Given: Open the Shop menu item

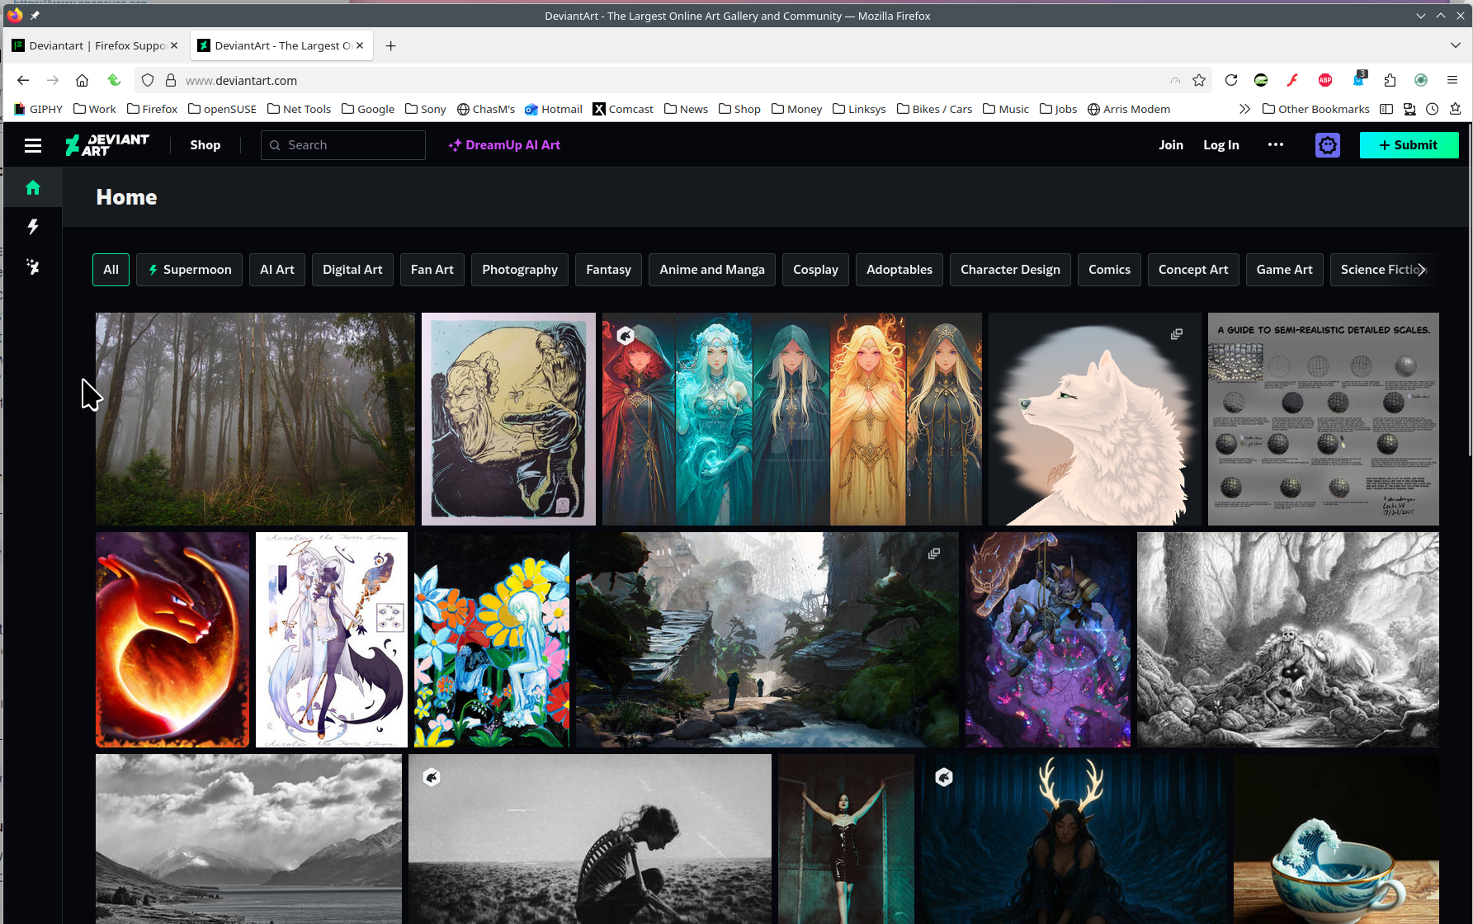Looking at the screenshot, I should click(x=205, y=145).
